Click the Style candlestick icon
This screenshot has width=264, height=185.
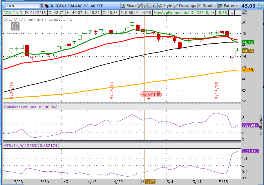pos(160,6)
